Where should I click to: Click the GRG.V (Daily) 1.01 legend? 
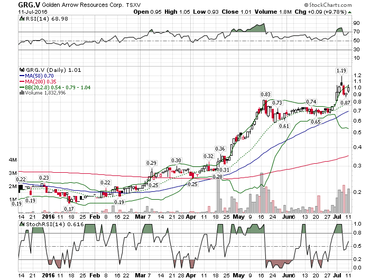point(53,70)
